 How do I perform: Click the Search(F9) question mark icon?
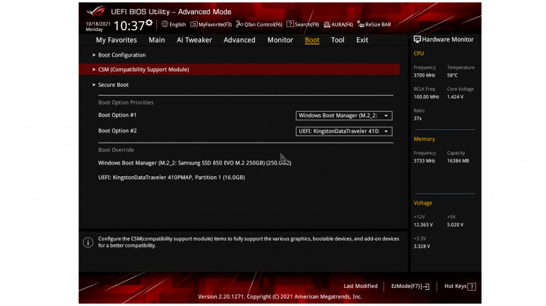tap(290, 24)
